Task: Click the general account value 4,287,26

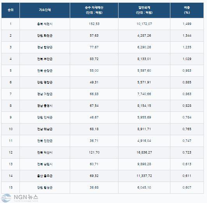Action: (x=144, y=35)
